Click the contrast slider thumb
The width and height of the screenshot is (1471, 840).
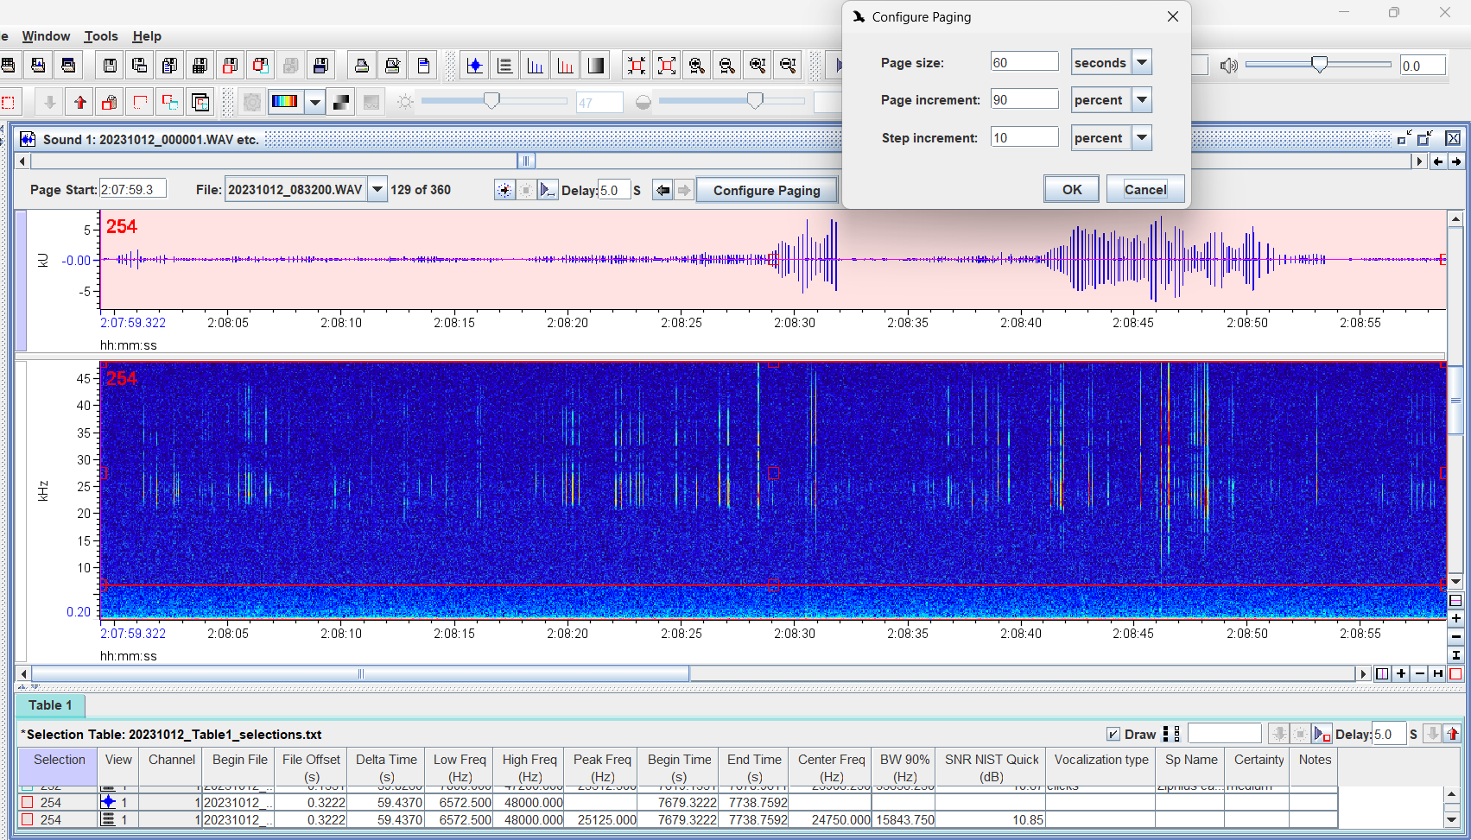[x=755, y=102]
